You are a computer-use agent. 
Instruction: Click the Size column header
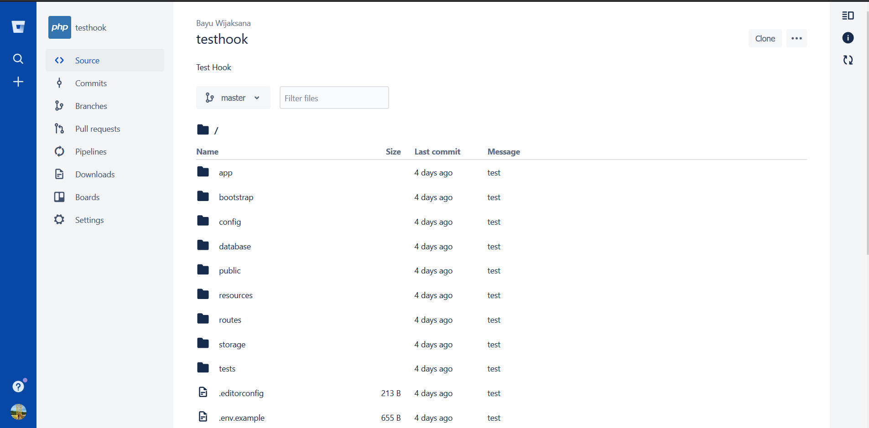[x=393, y=152]
